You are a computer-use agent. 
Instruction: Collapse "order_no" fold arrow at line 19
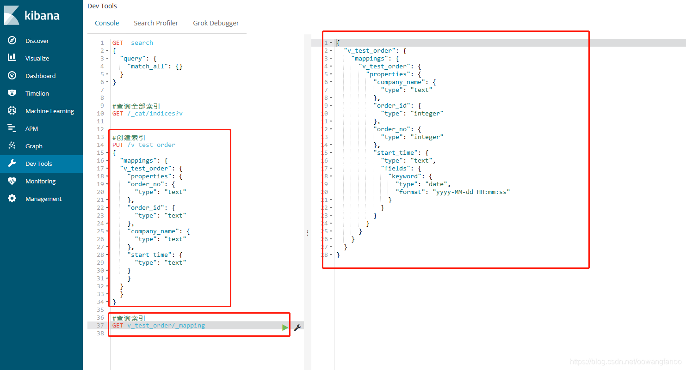(x=107, y=184)
